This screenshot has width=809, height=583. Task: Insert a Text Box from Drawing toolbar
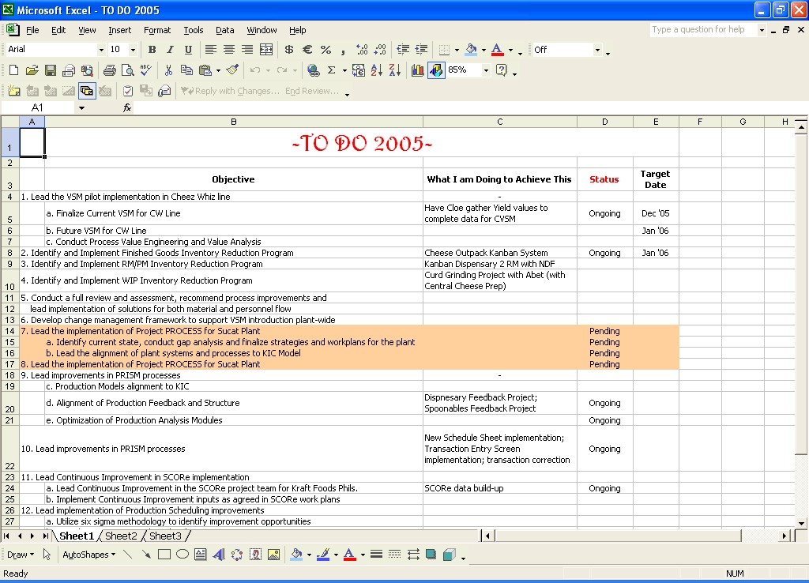coord(200,555)
